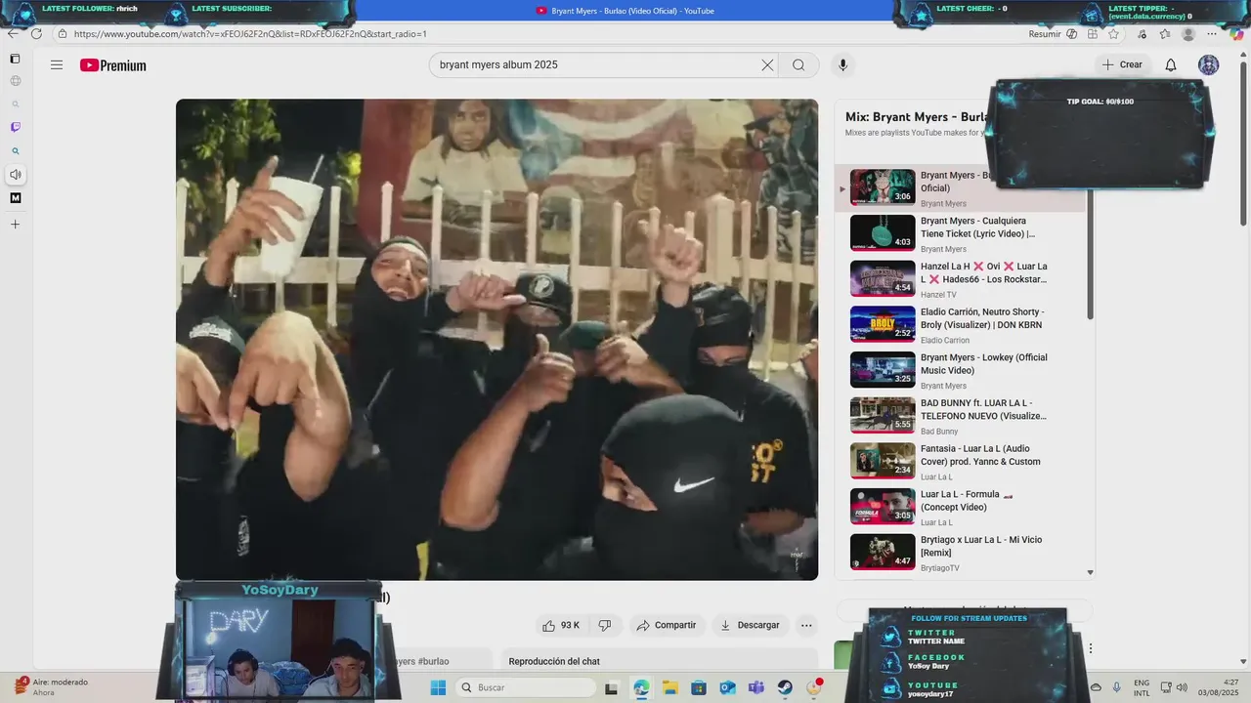Click the Compartir share button
Image resolution: width=1251 pixels, height=703 pixels.
(x=666, y=625)
